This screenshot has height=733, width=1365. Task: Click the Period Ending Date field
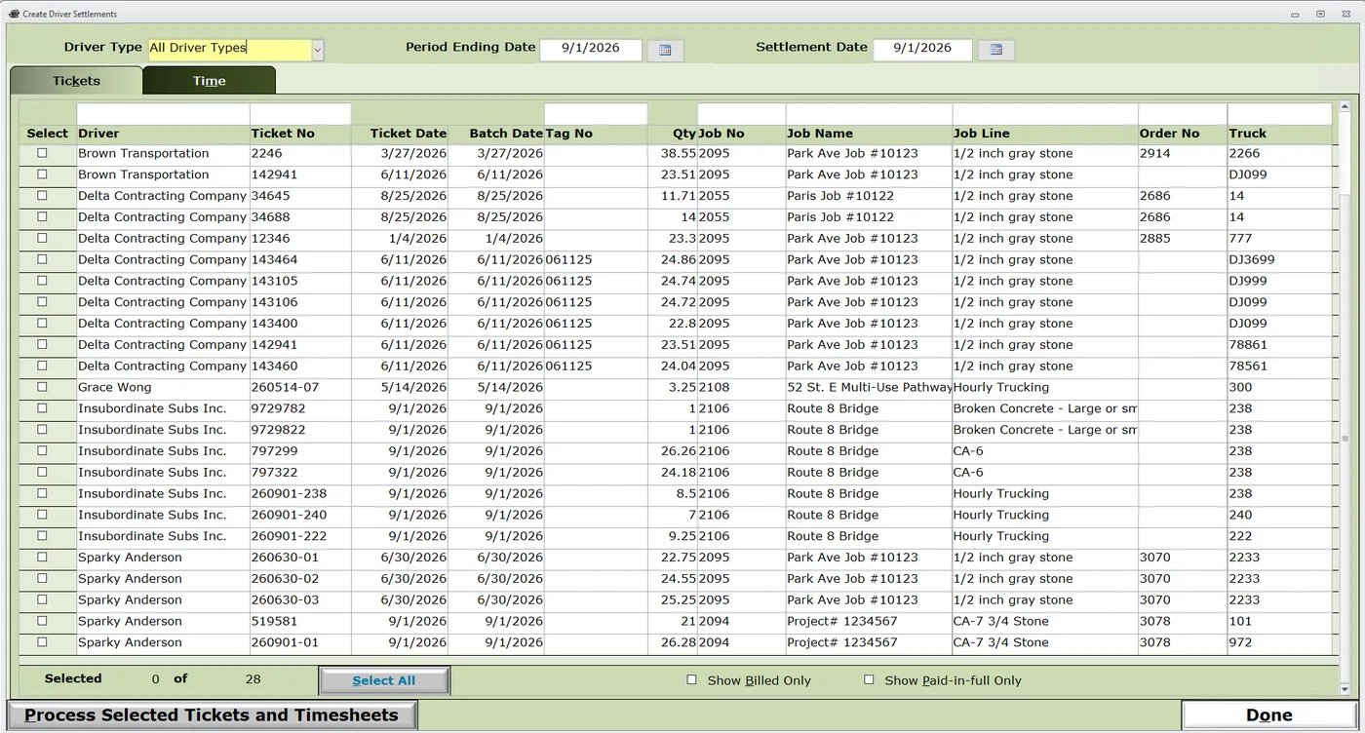(591, 50)
